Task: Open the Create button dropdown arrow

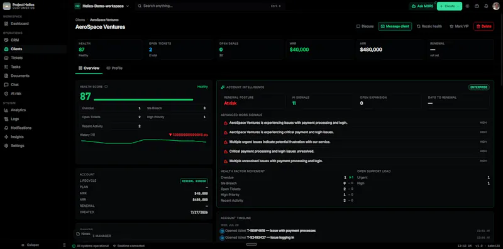Action: coord(458,6)
